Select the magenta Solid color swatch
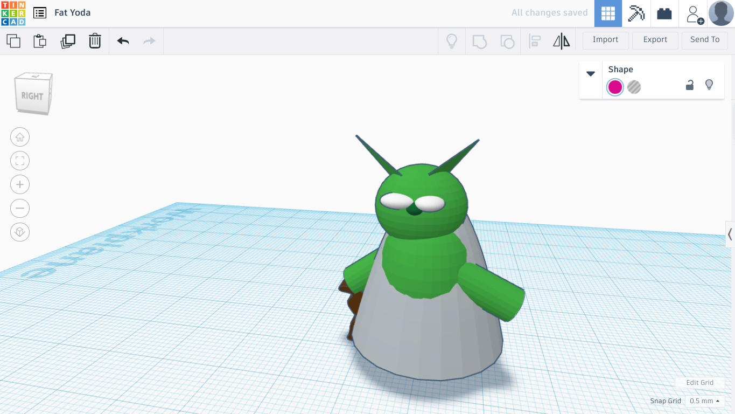The width and height of the screenshot is (735, 414). point(615,87)
